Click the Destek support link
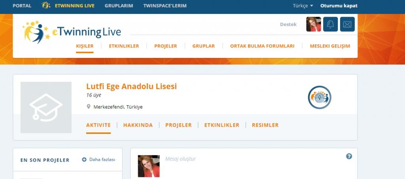Image resolution: width=405 pixels, height=179 pixels. pos(288,24)
